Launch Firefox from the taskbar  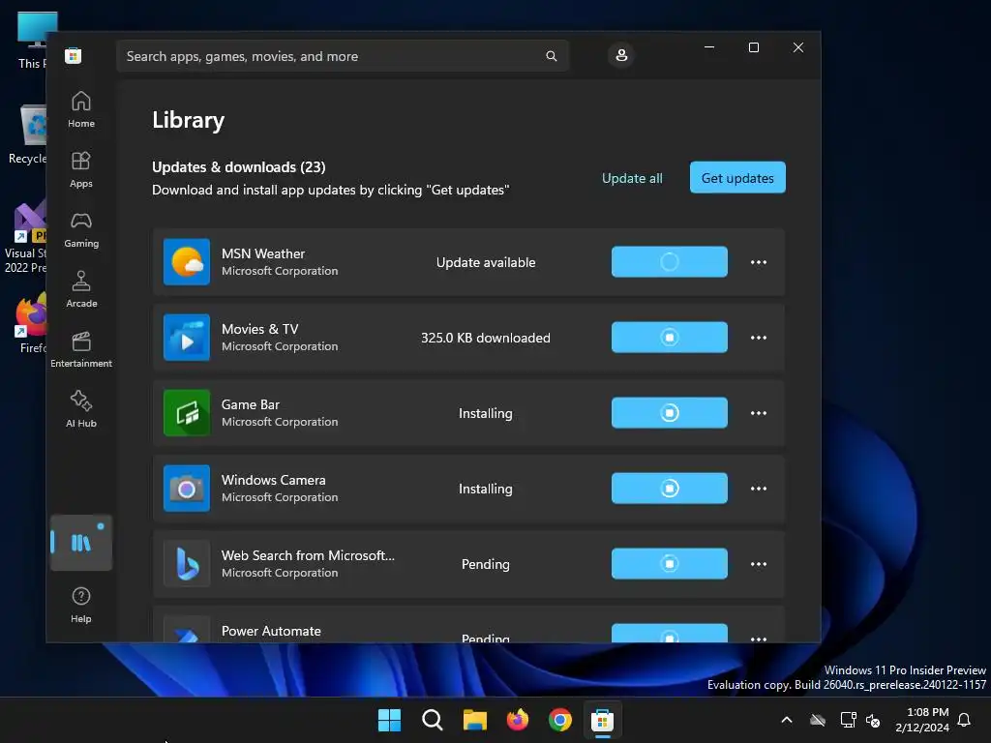(x=518, y=720)
